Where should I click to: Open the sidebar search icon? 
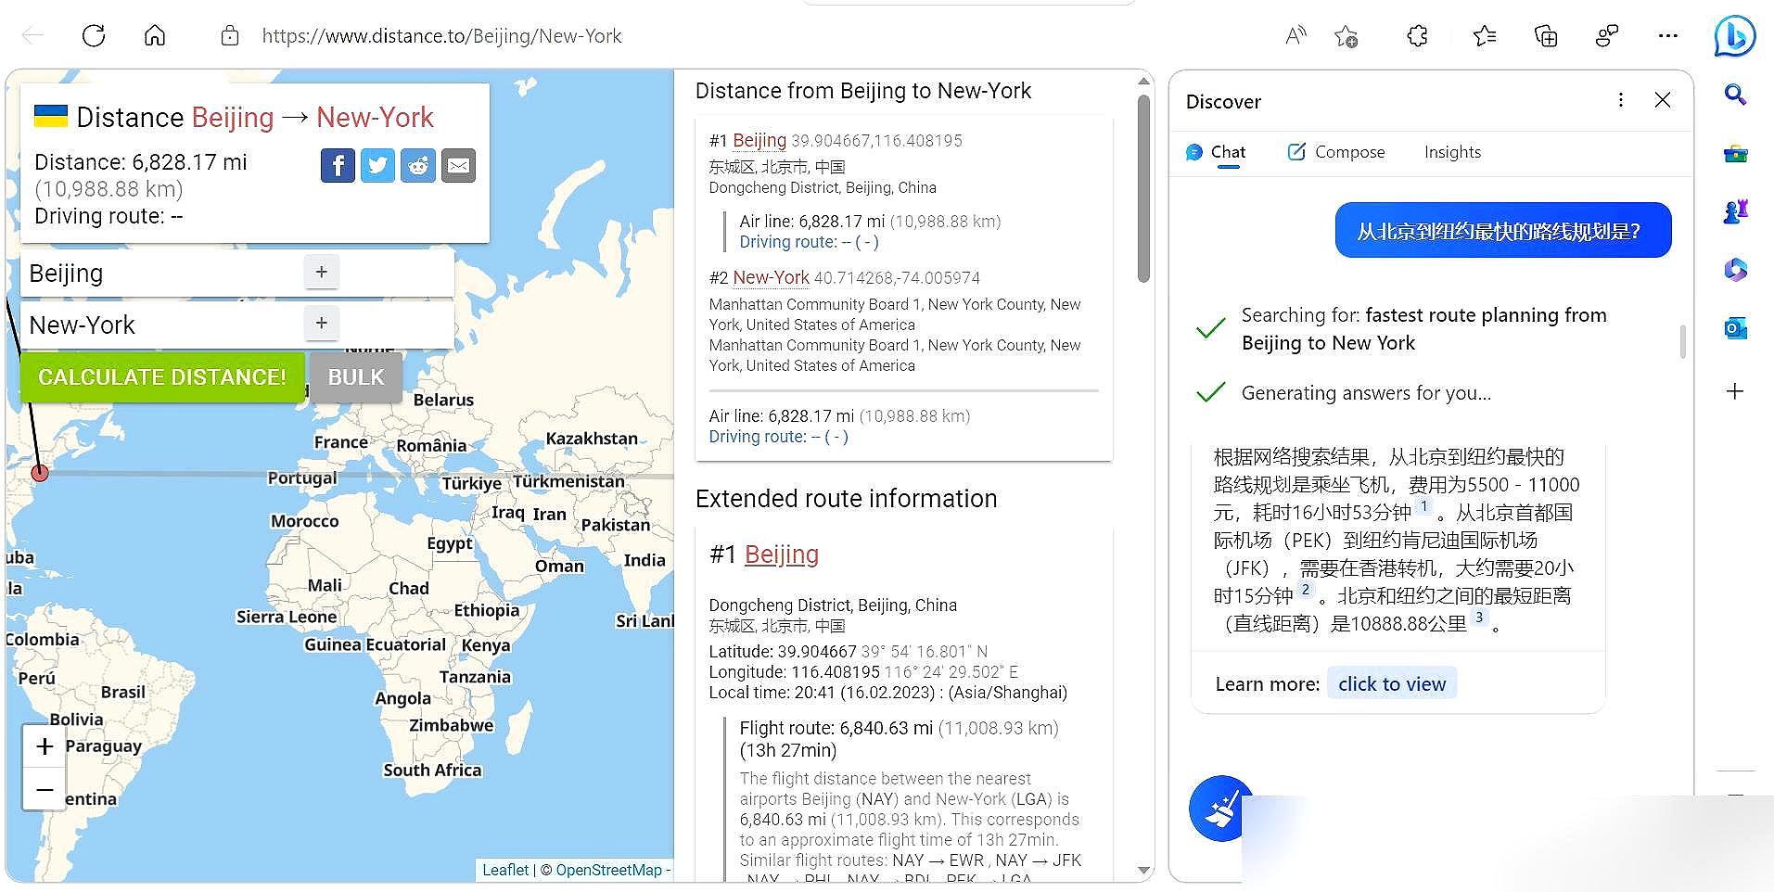1735,95
